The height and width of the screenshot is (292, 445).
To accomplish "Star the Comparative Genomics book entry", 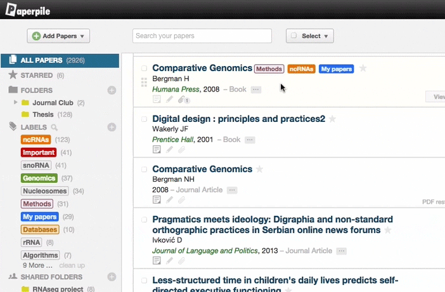I will click(363, 69).
